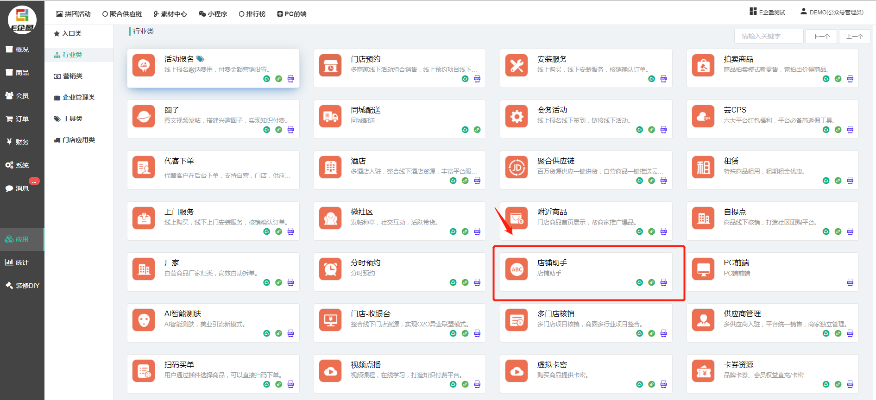Open 拼团活动 in the top navigation
Image resolution: width=876 pixels, height=400 pixels.
pos(73,14)
